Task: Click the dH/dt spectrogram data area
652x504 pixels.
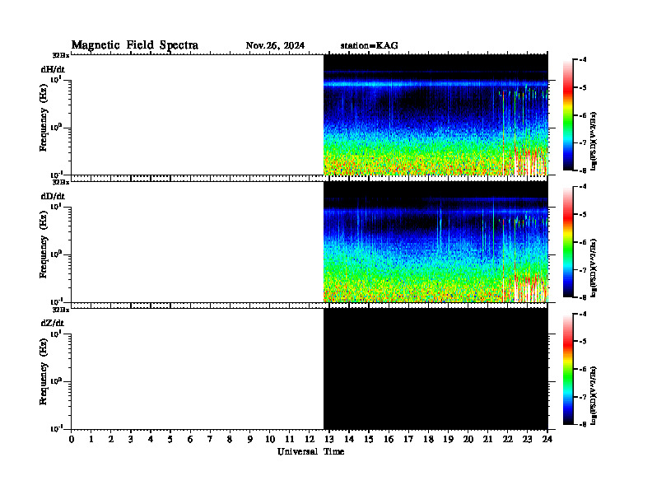Action: 435,114
